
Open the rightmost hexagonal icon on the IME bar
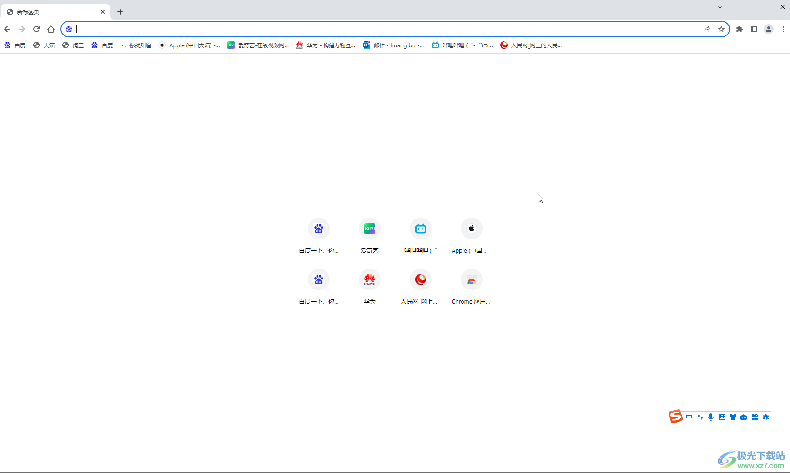[765, 417]
